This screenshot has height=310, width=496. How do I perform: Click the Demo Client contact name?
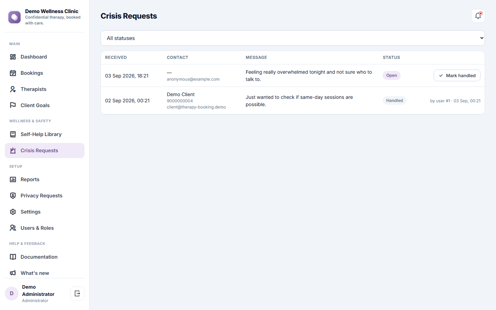click(x=181, y=94)
